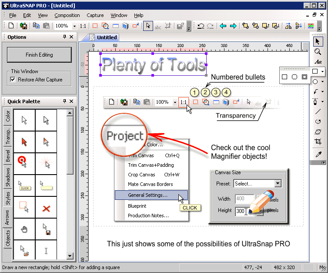Click the capture-and-save camera icon in toolbar
328x273 pixels.
point(23,26)
